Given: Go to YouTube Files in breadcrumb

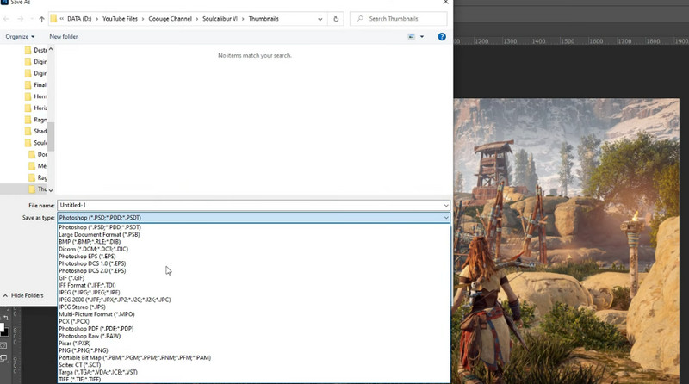Looking at the screenshot, I should [x=120, y=19].
